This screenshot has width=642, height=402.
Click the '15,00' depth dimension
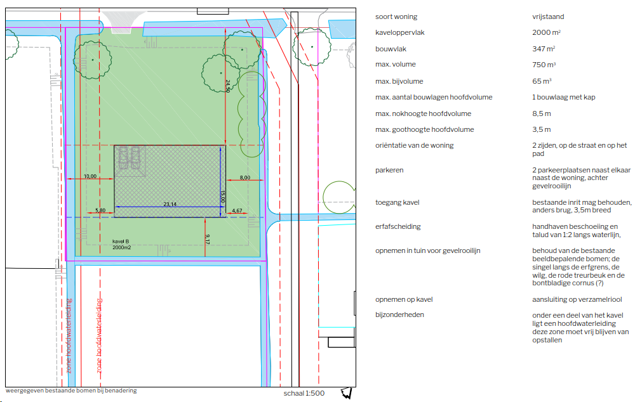click(x=223, y=197)
